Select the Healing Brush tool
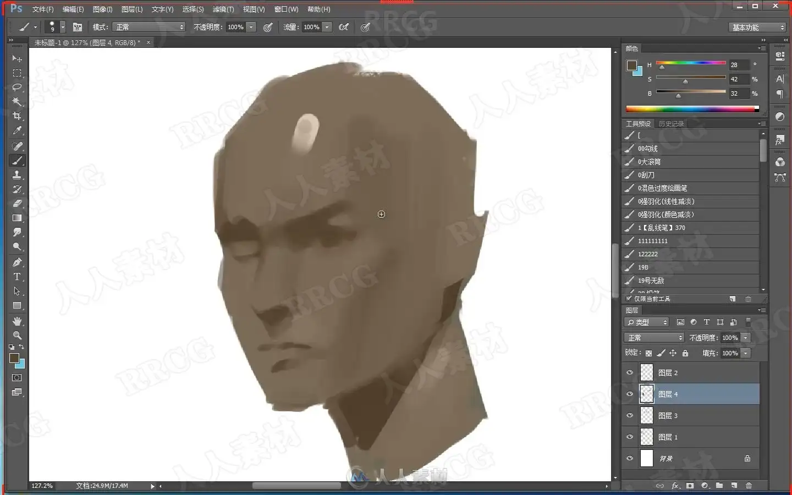This screenshot has width=792, height=495. (17, 146)
